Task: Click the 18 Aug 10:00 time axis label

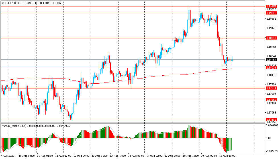Action: [x=191, y=156]
